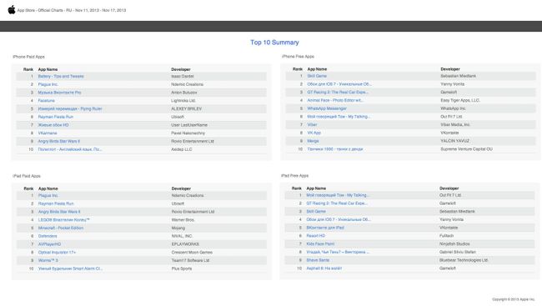Open the Shave Santa app link
This screenshot has height=306, width=542.
(x=318, y=260)
